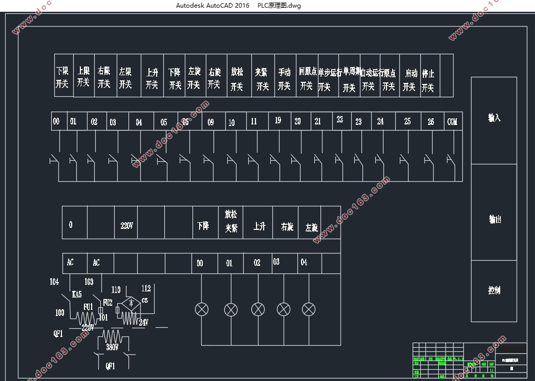The width and height of the screenshot is (535, 381).
Task: Select the 下降 output label cell
Action: [205, 222]
